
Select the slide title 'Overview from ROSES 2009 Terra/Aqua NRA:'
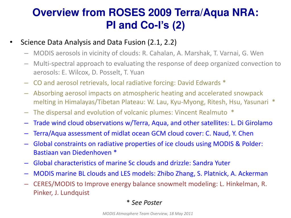pos(145,12)
